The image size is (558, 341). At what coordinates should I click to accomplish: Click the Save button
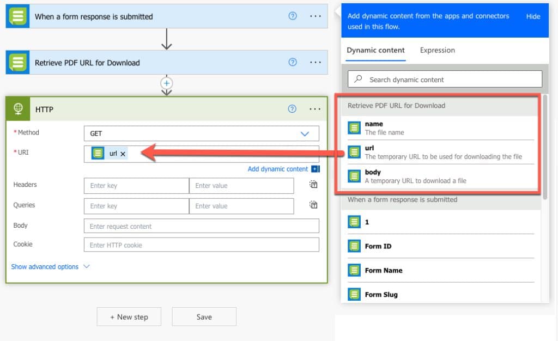coord(204,316)
